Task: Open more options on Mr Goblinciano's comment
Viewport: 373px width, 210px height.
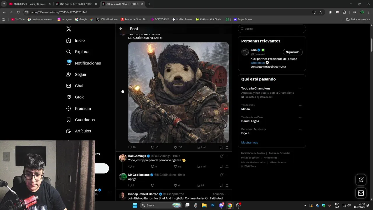Action: pyautogui.click(x=227, y=175)
